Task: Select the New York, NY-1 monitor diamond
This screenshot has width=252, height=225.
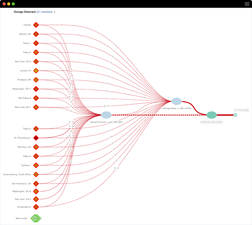Action: click(x=36, y=107)
